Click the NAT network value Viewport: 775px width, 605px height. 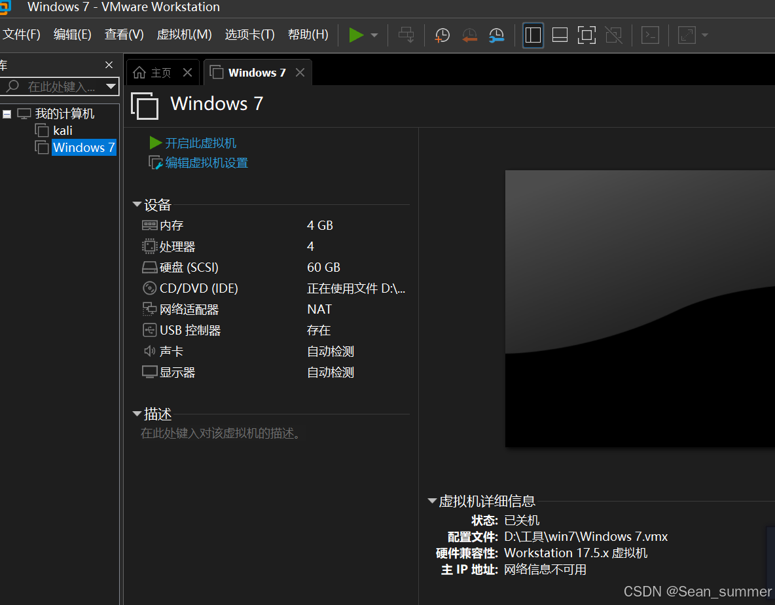click(x=319, y=310)
